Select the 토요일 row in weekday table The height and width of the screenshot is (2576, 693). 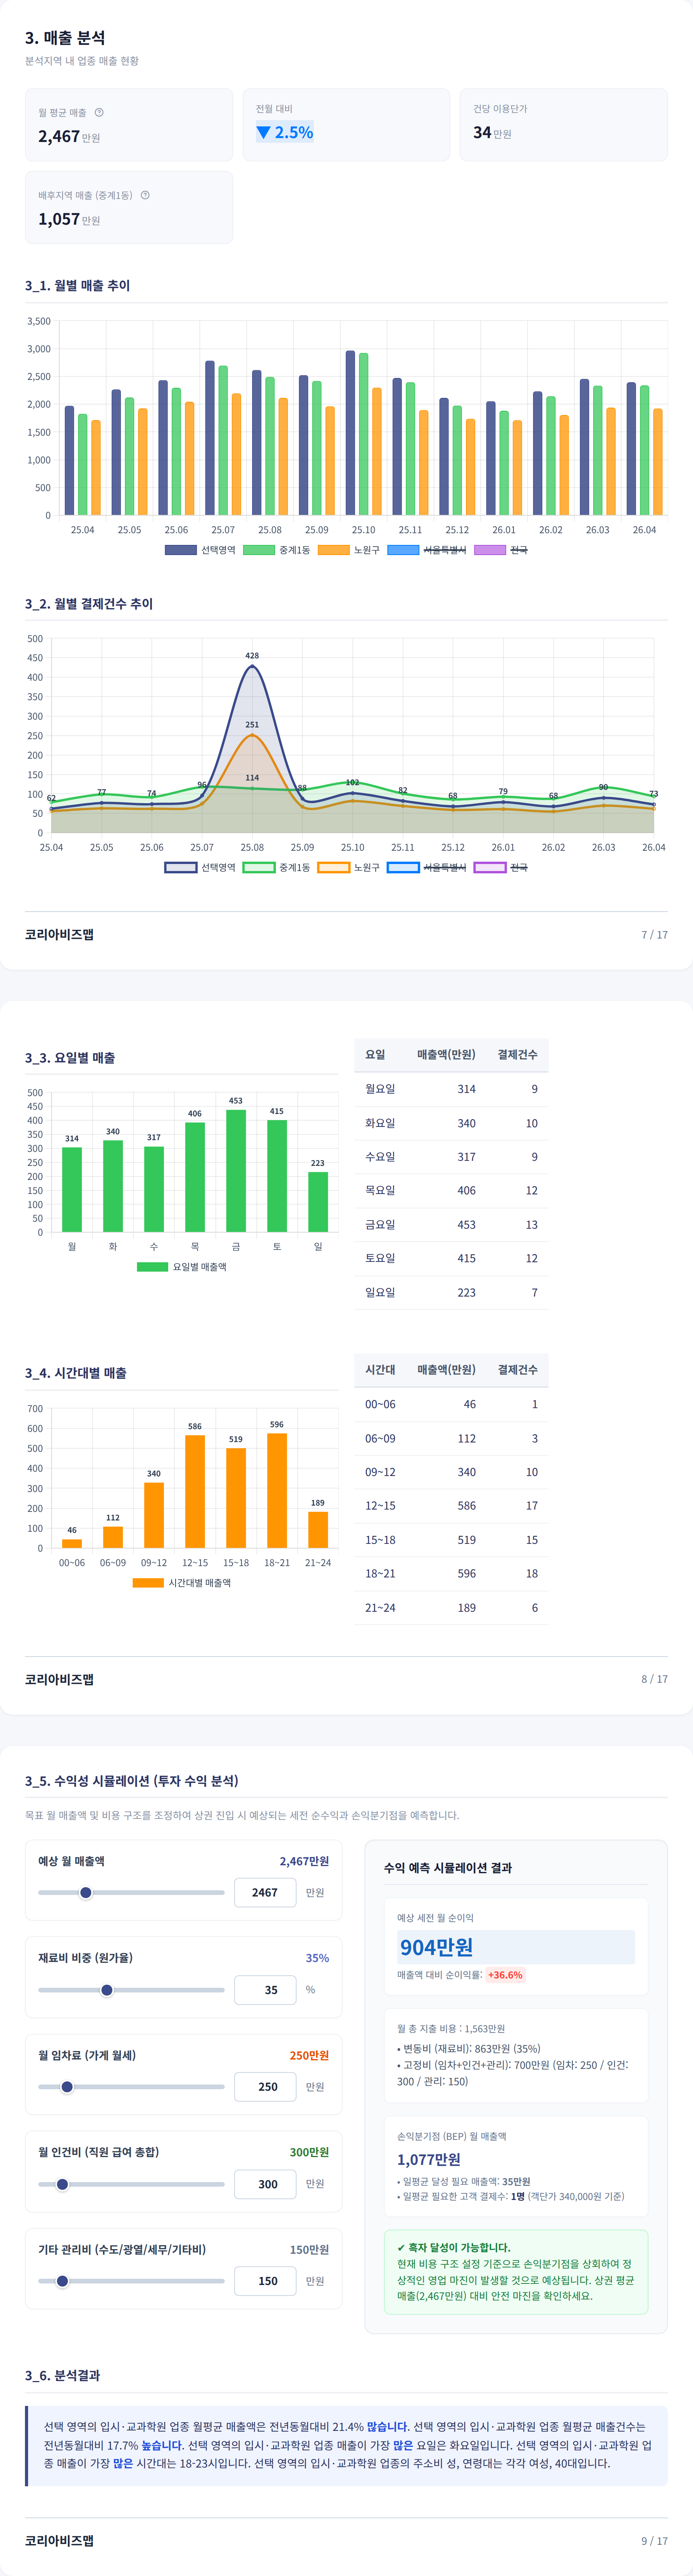451,1259
